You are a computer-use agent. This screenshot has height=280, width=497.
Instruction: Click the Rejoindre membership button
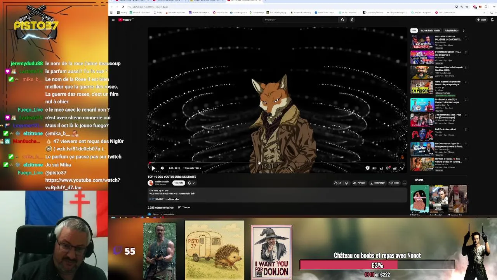pyautogui.click(x=179, y=183)
